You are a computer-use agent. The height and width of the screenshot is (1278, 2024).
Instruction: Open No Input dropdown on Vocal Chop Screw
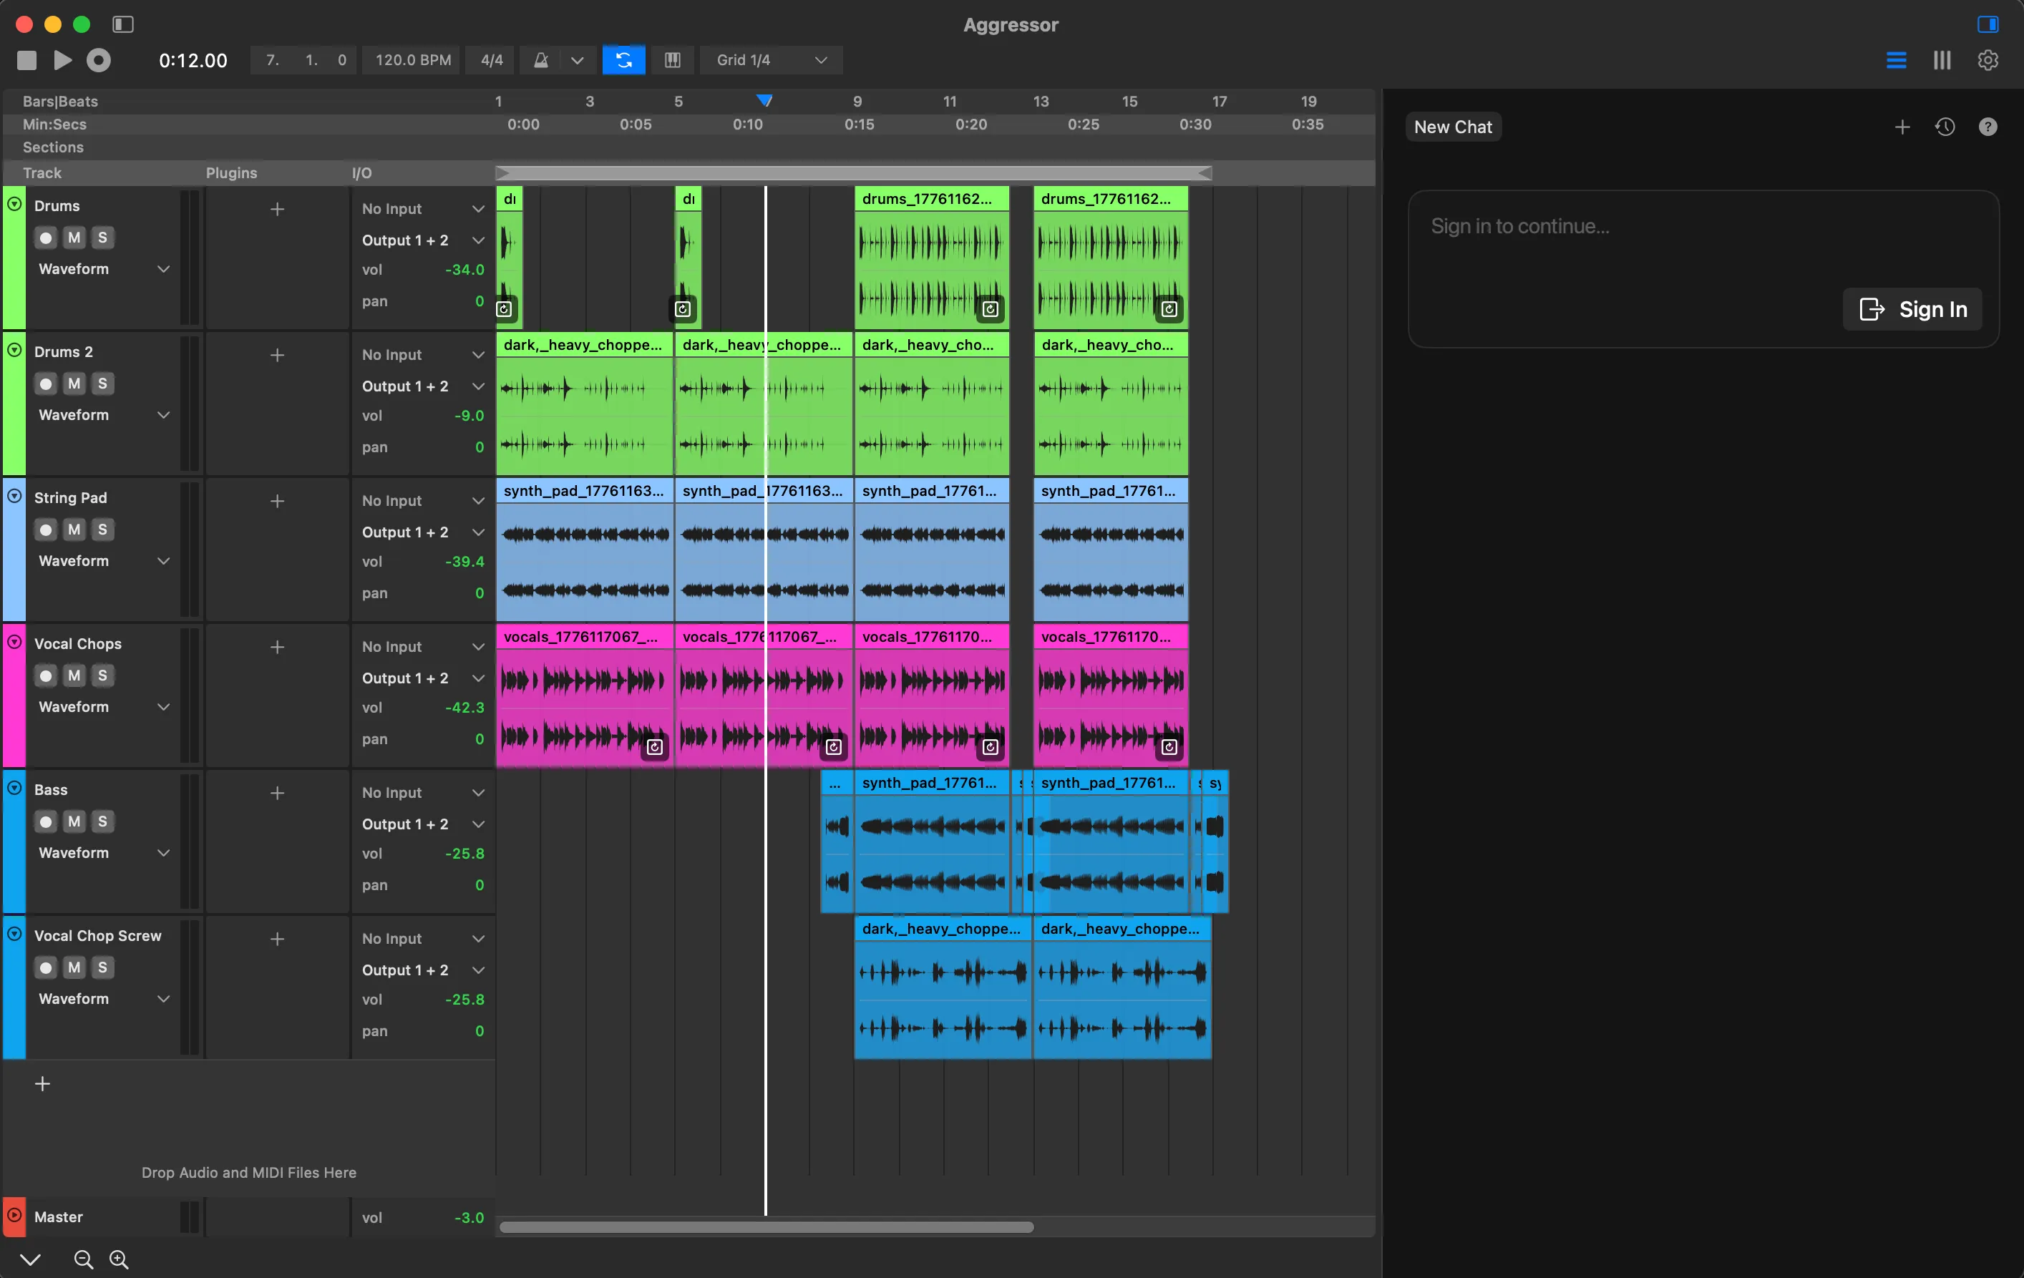(423, 939)
